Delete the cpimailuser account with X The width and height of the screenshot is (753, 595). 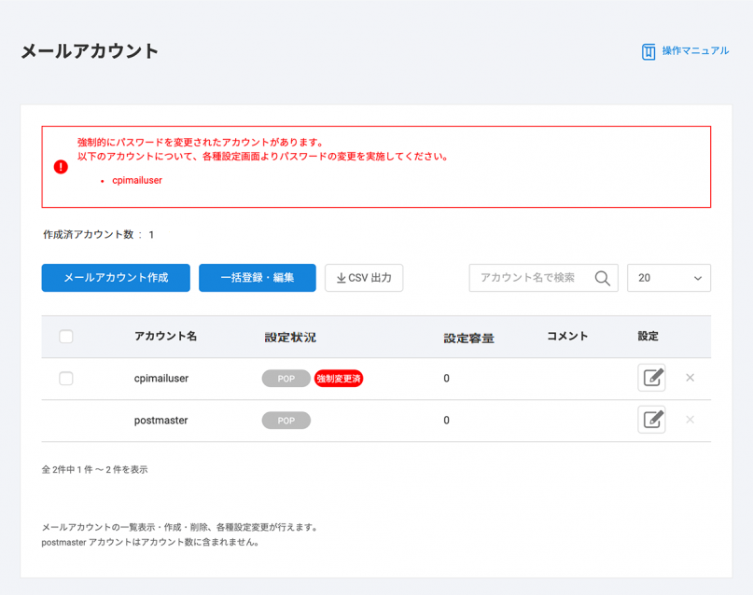click(x=690, y=378)
